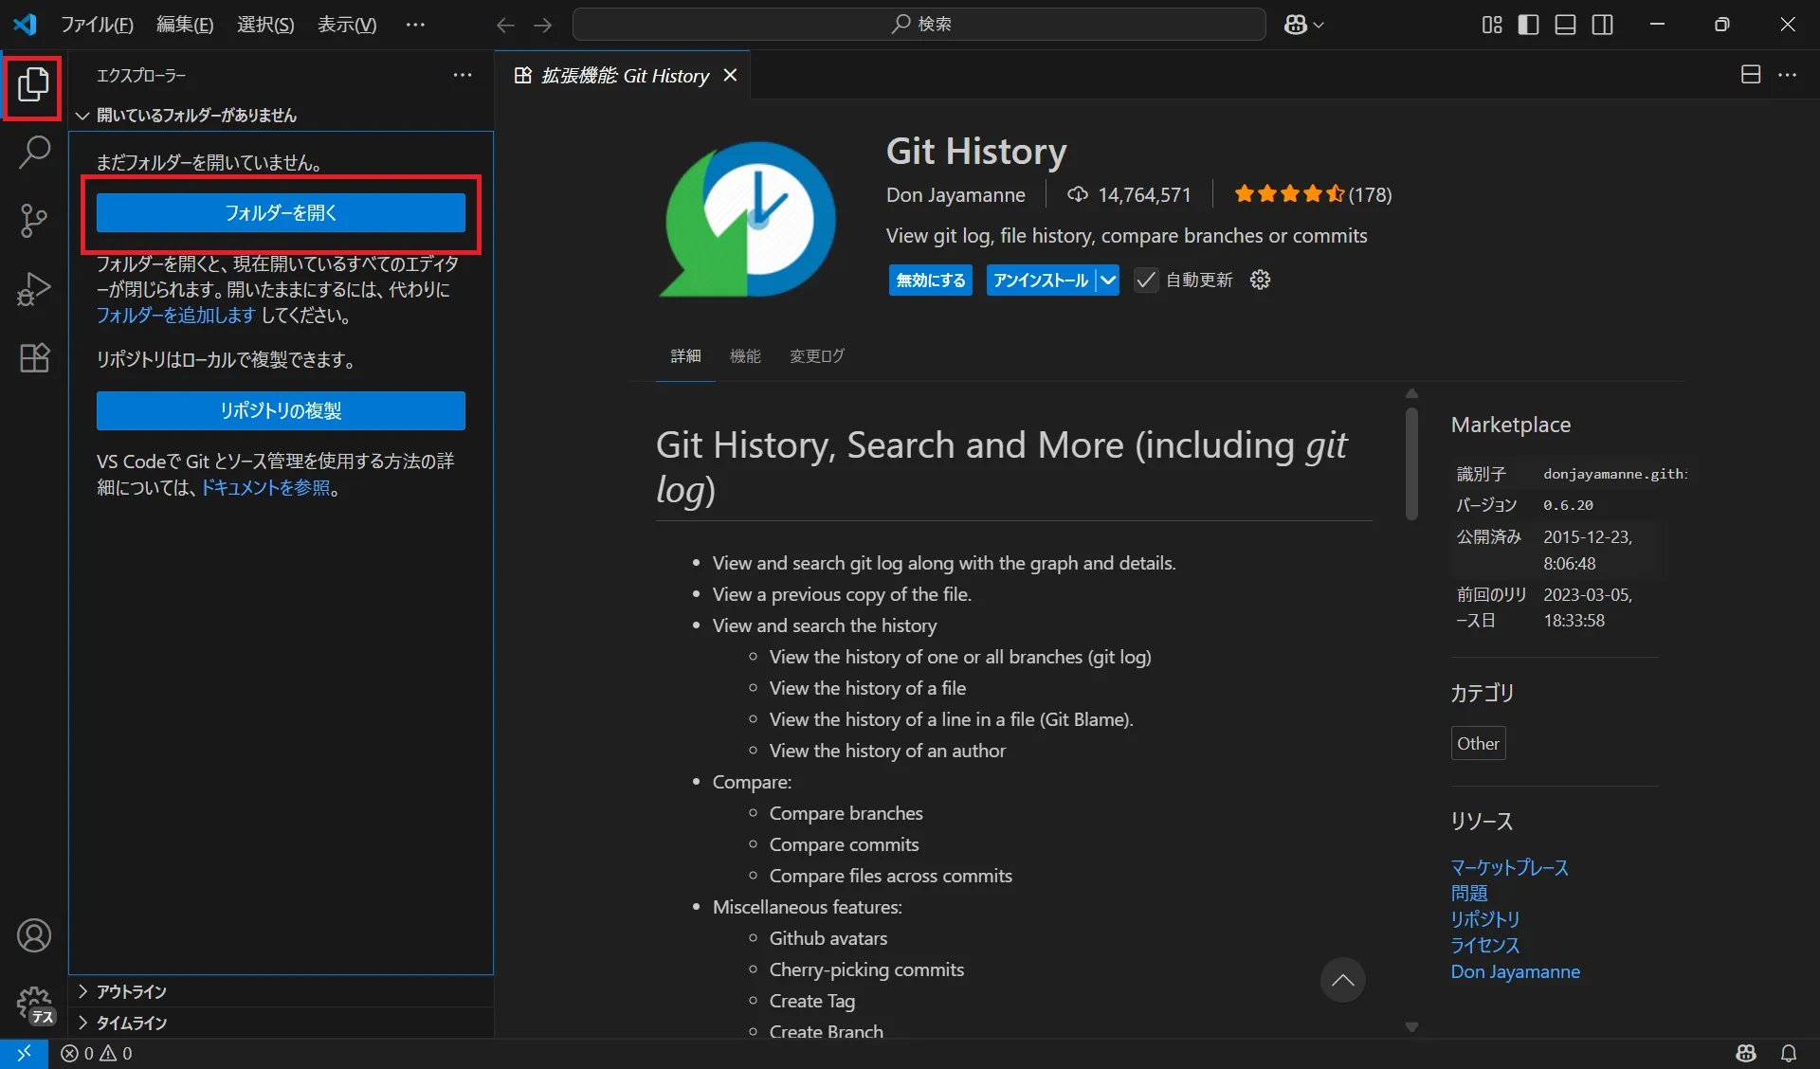The height and width of the screenshot is (1069, 1820).
Task: Open the Selection menu
Action: 265,25
